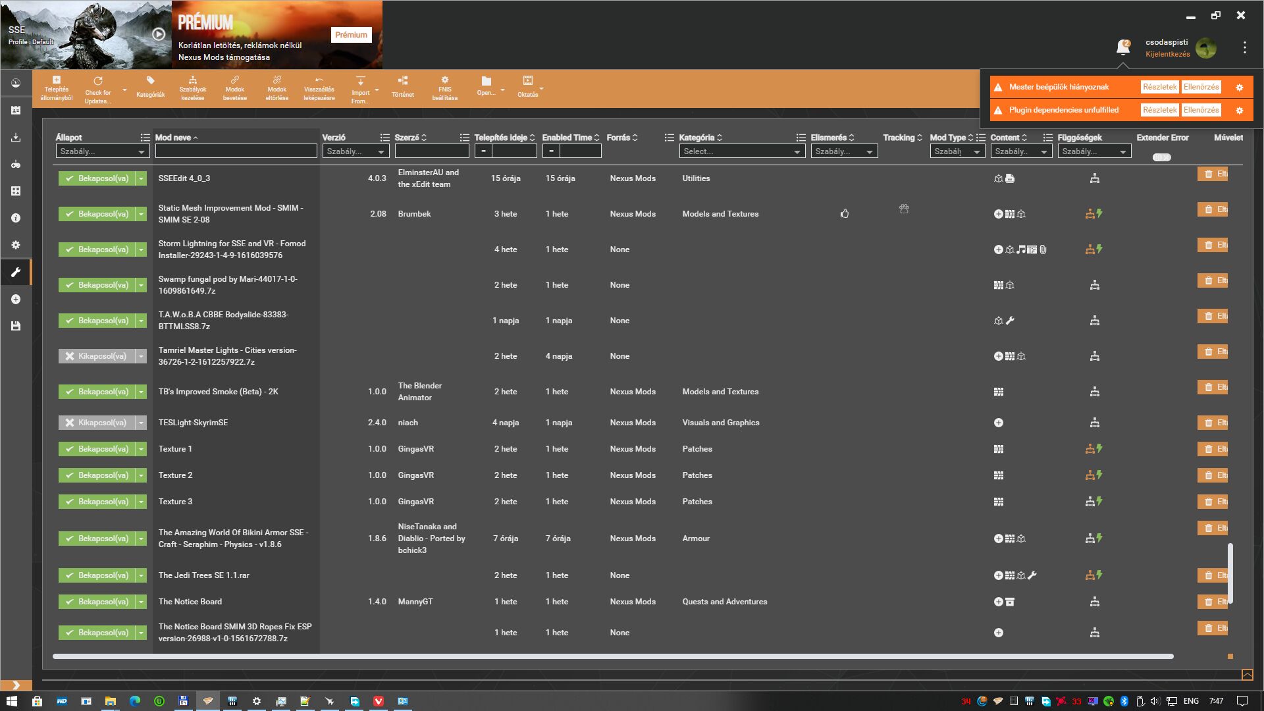Screen dimensions: 1264x711
Task: Click Részletek for Plugin dependencies unfulfilled
Action: click(x=1159, y=110)
